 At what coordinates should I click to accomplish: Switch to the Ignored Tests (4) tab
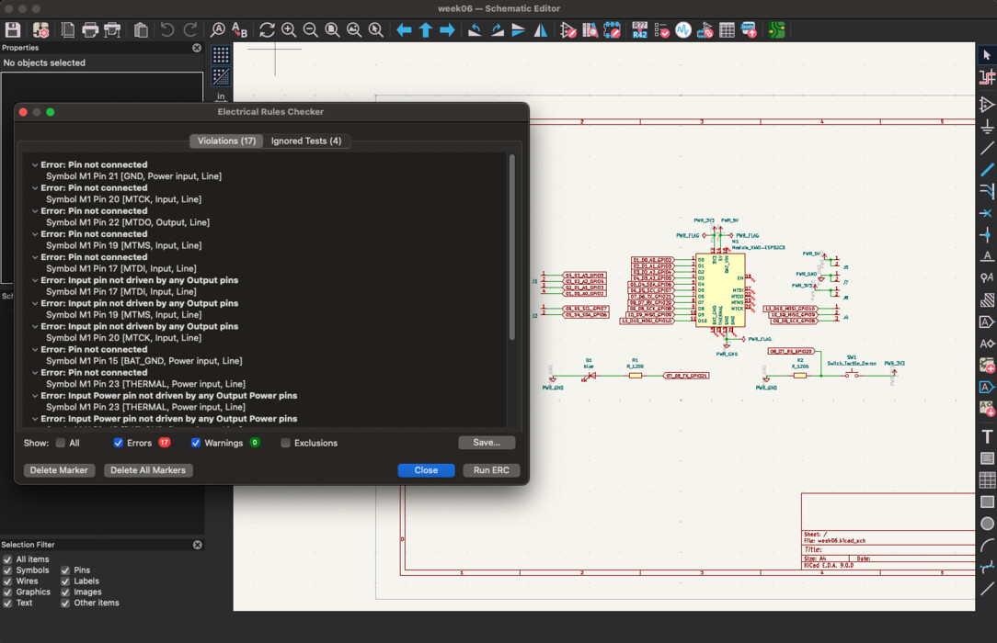point(306,141)
